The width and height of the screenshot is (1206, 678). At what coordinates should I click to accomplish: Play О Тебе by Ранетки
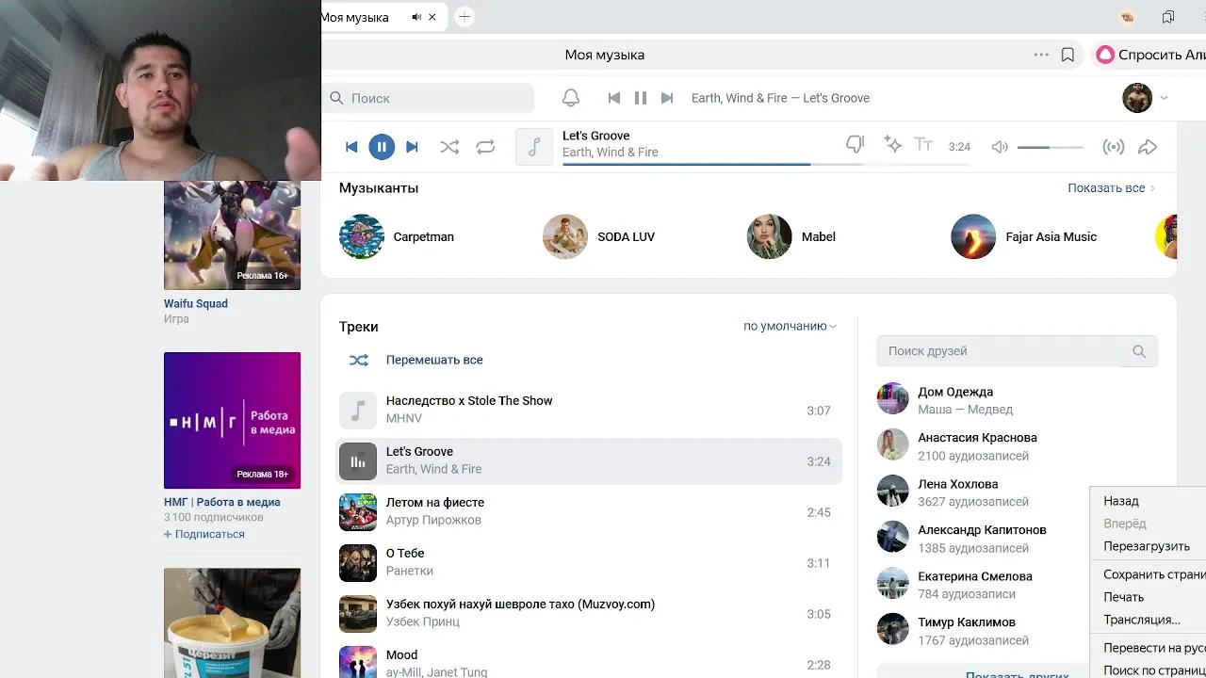click(589, 562)
